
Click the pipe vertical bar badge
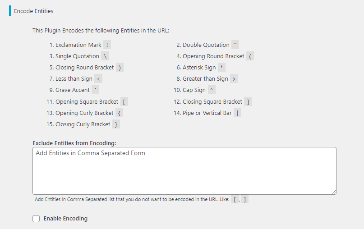[237, 113]
